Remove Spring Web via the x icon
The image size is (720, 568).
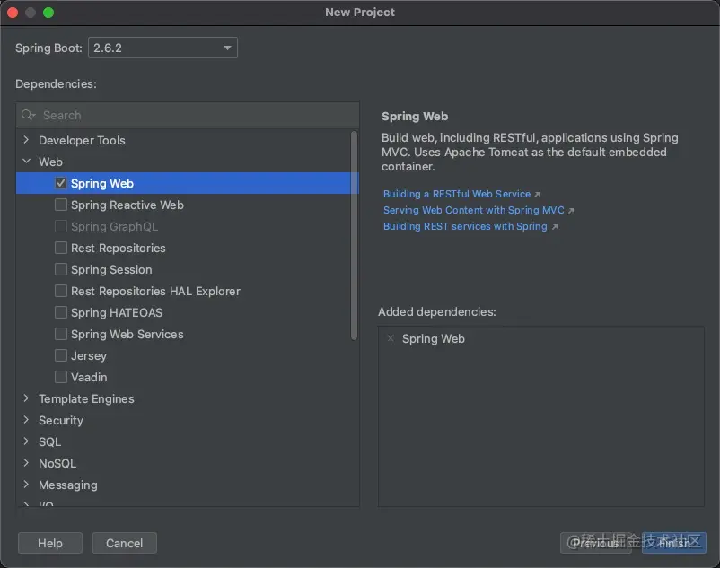click(x=391, y=338)
